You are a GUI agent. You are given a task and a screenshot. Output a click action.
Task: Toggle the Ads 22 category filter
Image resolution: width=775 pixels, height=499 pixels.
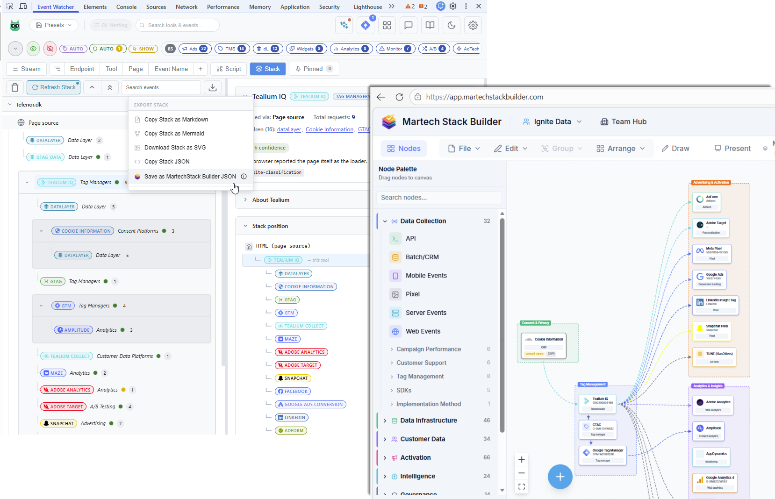[x=195, y=49]
